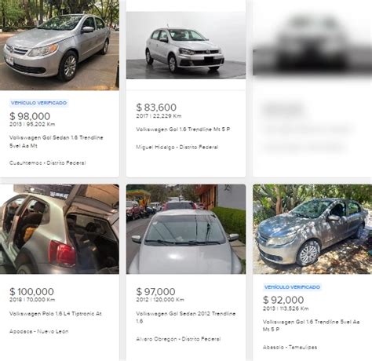Screen dimensions: 372x361
Task: Open the silver Gol Sedan photo priced $98,000
Action: point(60,45)
